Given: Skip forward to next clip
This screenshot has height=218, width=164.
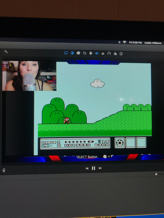Looking at the screenshot, I should tap(100, 168).
